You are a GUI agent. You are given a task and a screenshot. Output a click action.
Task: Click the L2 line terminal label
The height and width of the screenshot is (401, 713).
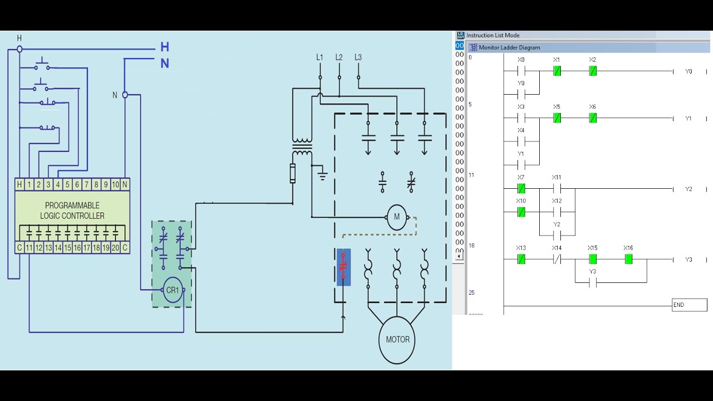click(339, 57)
